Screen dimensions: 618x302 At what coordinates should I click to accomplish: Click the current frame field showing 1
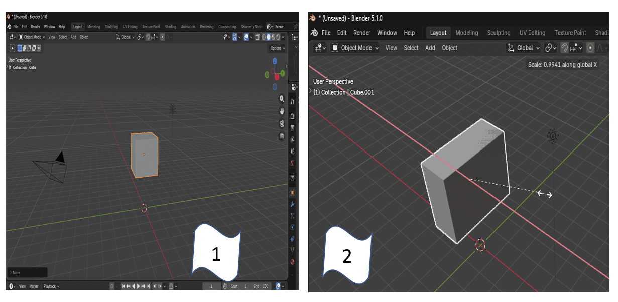tap(211, 286)
